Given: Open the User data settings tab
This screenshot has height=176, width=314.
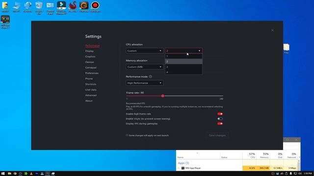Looking at the screenshot, I should (91, 89).
